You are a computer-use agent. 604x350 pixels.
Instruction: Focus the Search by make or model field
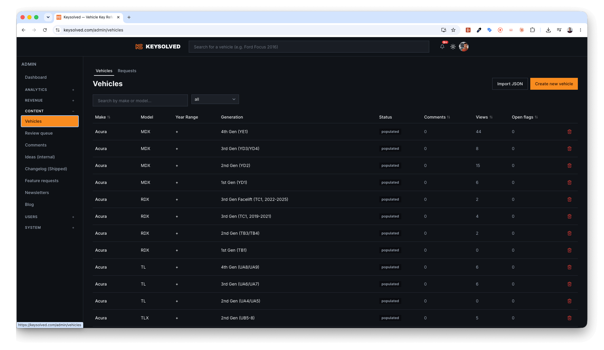pos(140,100)
